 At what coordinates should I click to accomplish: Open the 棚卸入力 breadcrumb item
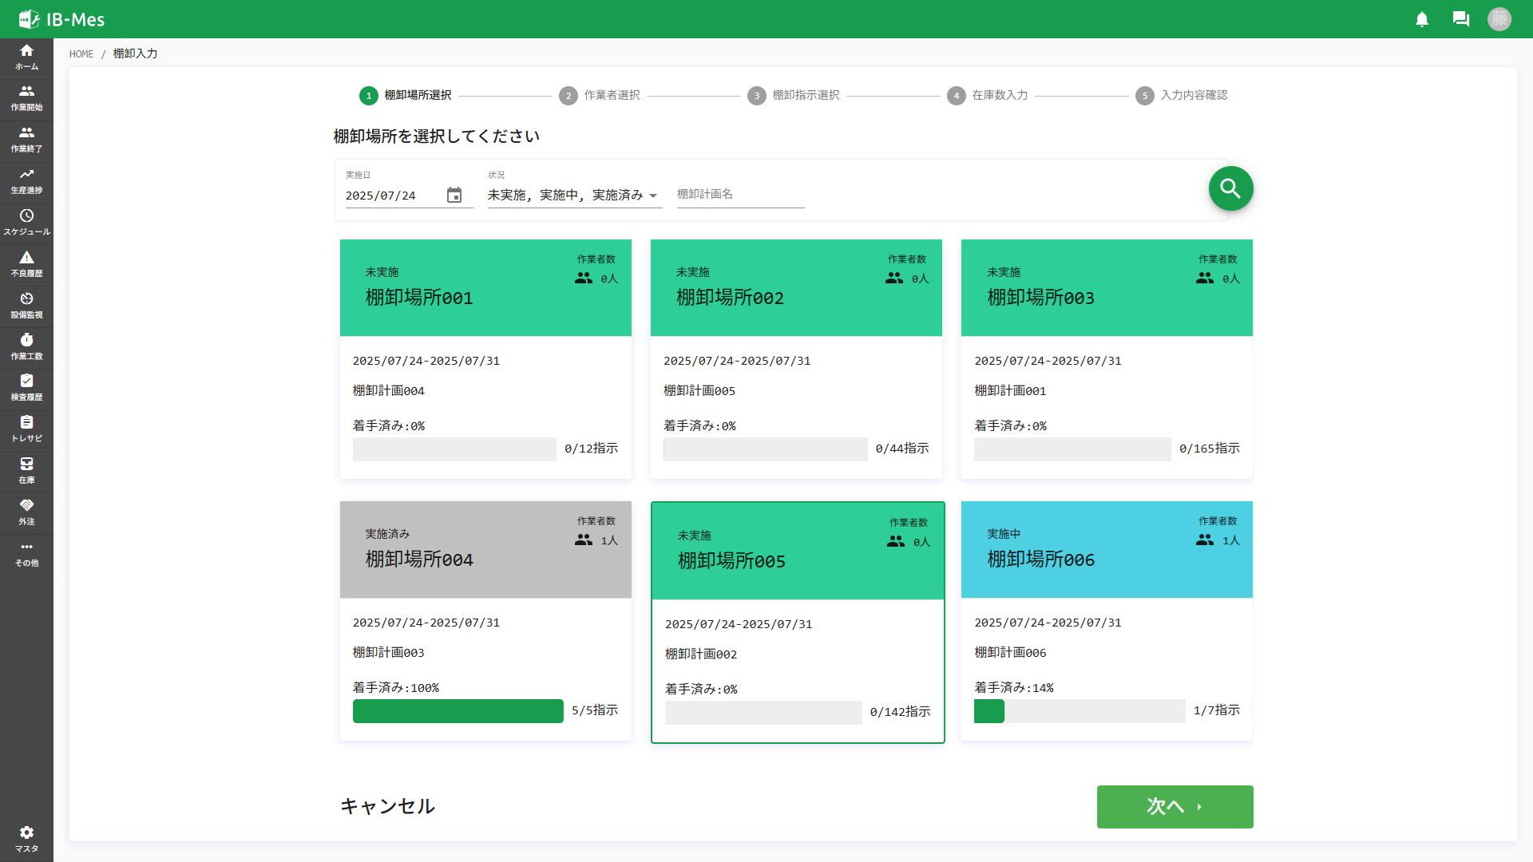pyautogui.click(x=134, y=53)
